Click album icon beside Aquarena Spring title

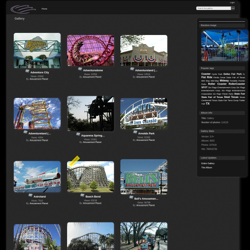click(78, 134)
